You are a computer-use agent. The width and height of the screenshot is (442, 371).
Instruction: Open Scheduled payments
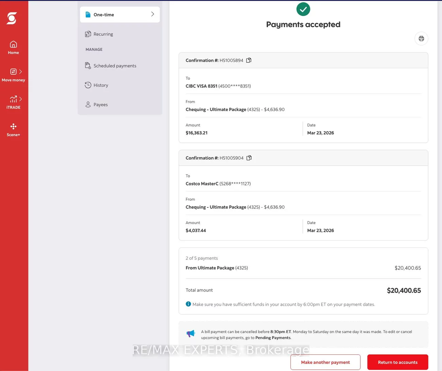115,66
